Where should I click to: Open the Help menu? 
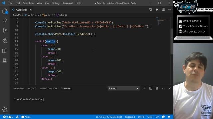point(78,3)
